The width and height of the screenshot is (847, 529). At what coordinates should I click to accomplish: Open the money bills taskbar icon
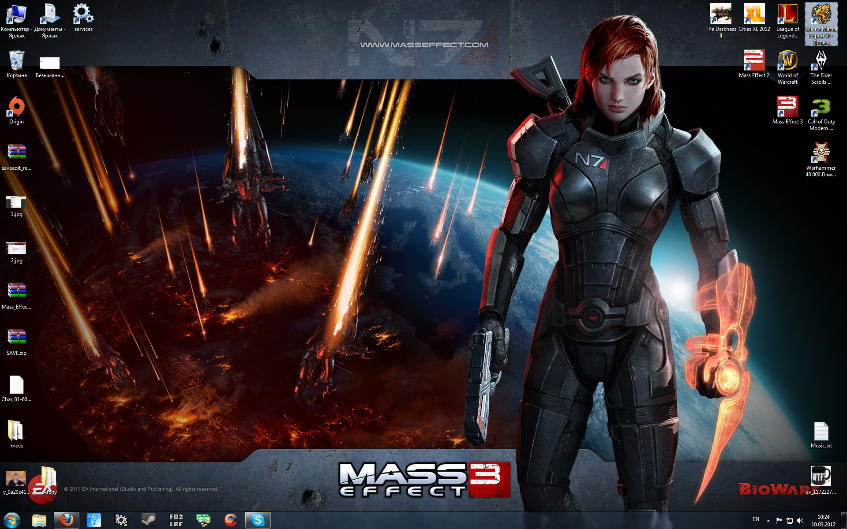coord(203,521)
